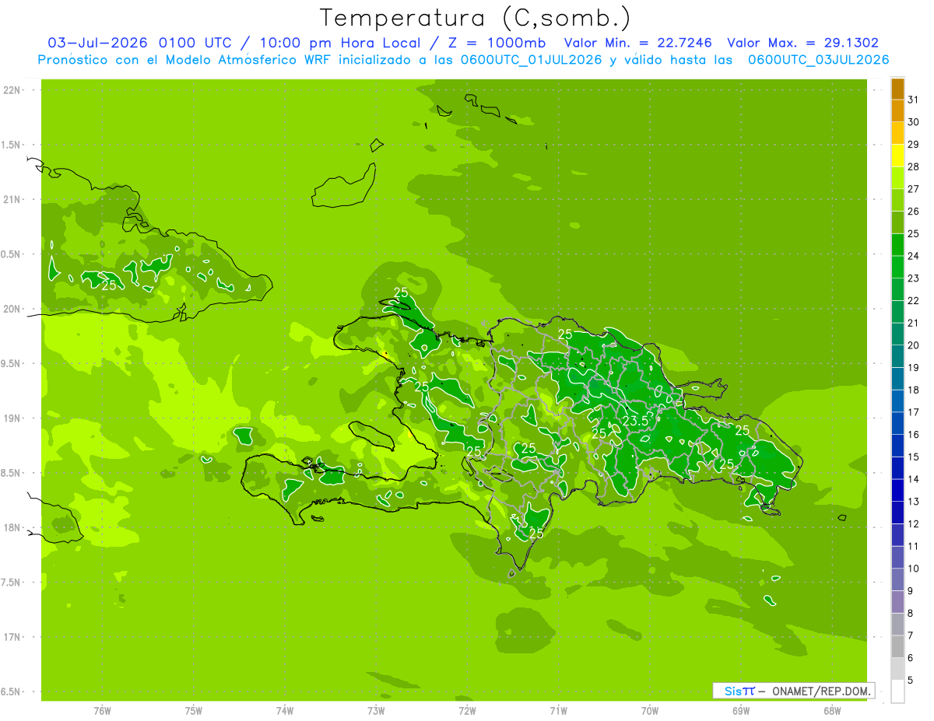Screen dimensions: 934x721
Task: Click the "Valor Min. = 22.7246" readout
Action: [x=638, y=43]
